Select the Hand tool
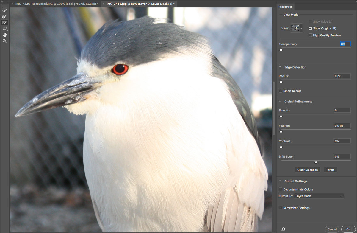This screenshot has width=357, height=233. (4, 35)
